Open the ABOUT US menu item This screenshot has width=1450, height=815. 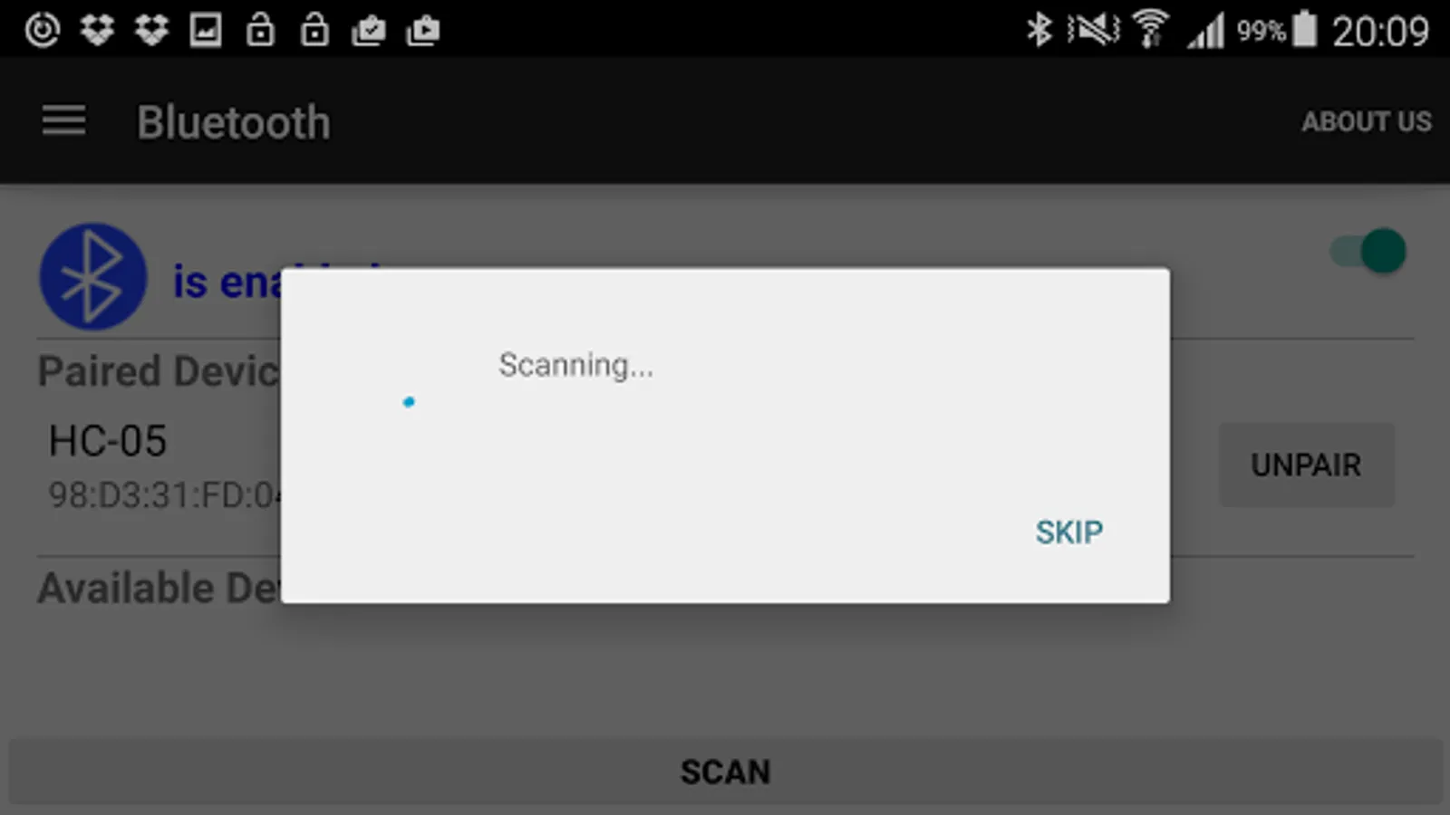(1367, 121)
